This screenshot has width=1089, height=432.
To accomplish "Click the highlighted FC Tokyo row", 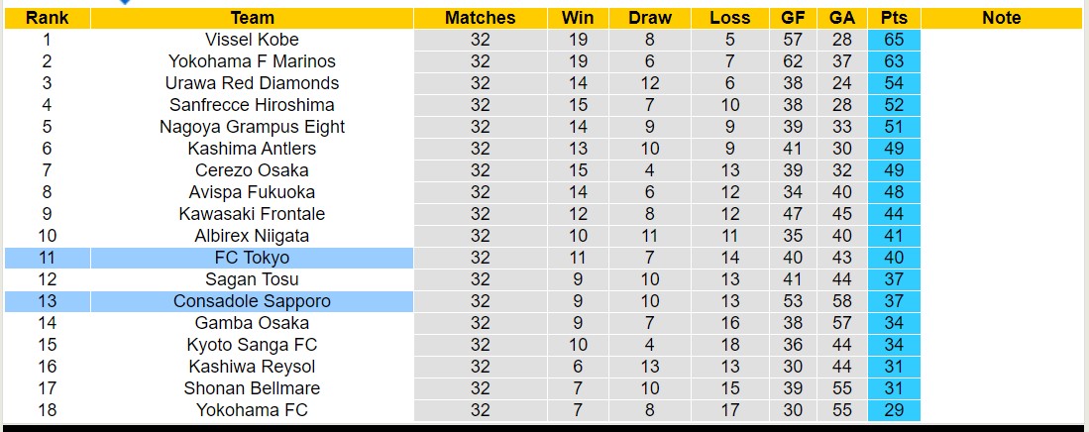I will coord(252,258).
